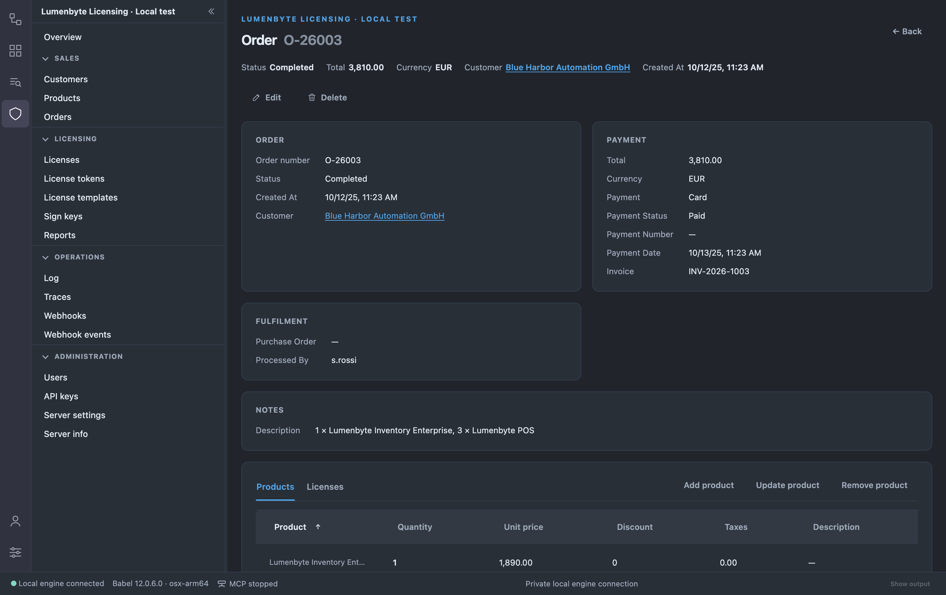Screen dimensions: 946x595
Task: Open Blue Harbor Automation GmbH link in header
Action: 568,67
